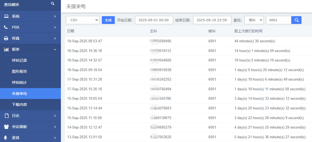Select 图形报告 from the reports submenu
312x142 pixels.
tap(19, 72)
